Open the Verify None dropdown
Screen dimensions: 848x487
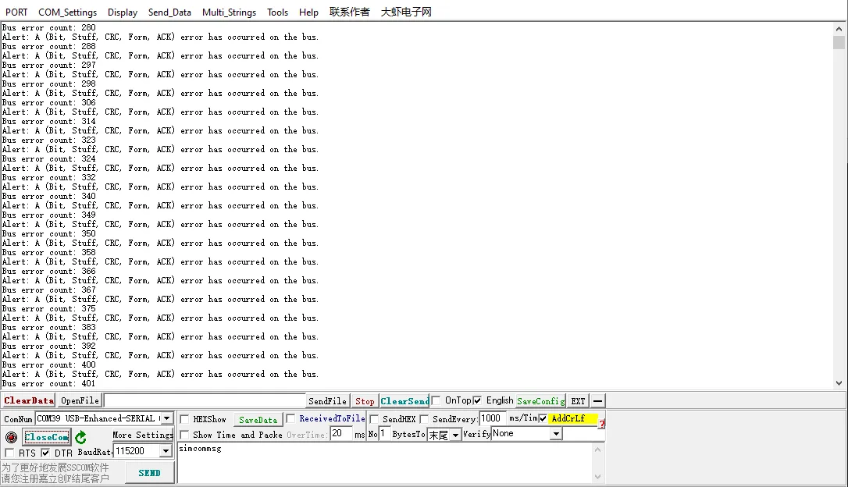(555, 434)
